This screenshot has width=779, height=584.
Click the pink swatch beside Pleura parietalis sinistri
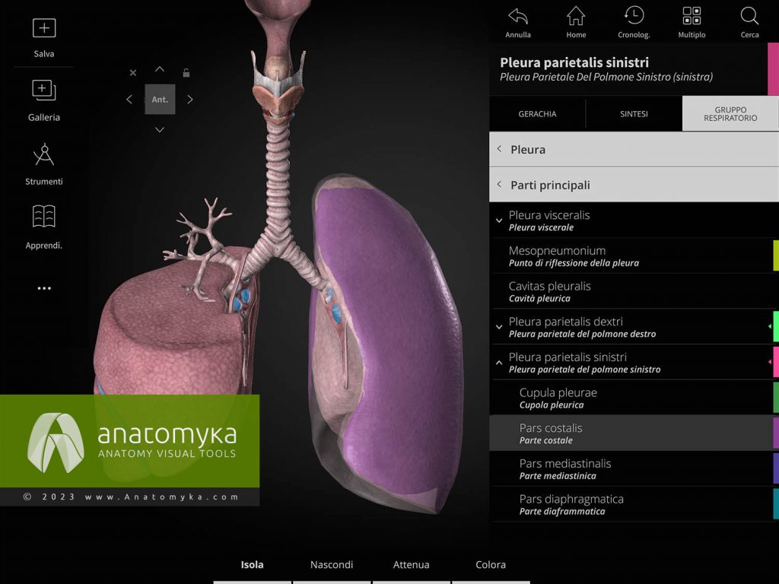(775, 363)
